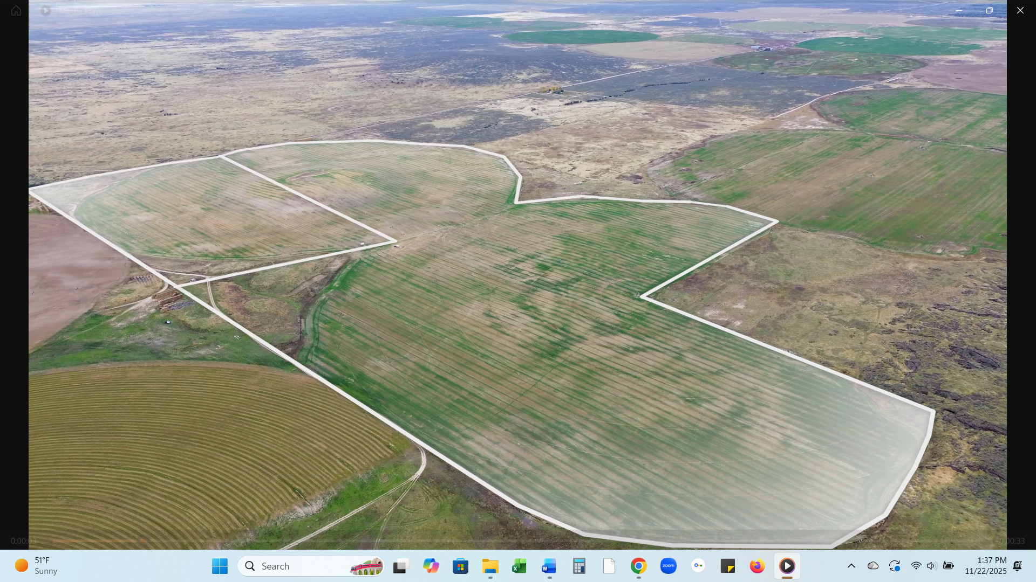Open the Start menu

(220, 566)
